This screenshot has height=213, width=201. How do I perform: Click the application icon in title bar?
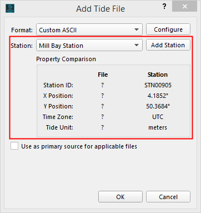click(10, 8)
